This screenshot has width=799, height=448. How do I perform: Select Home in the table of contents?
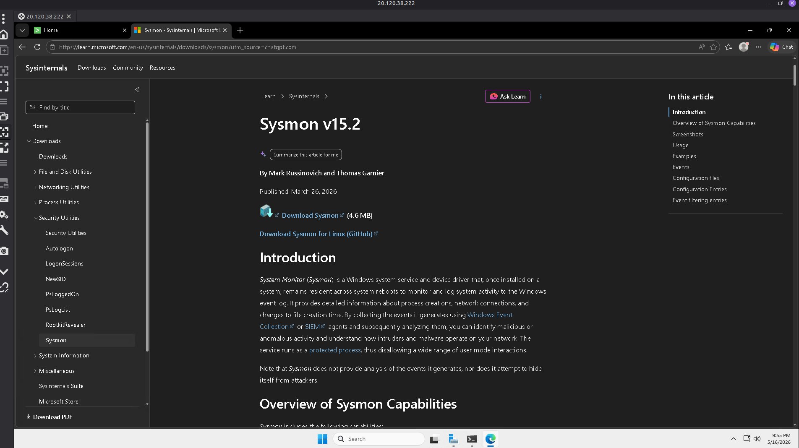pyautogui.click(x=40, y=126)
